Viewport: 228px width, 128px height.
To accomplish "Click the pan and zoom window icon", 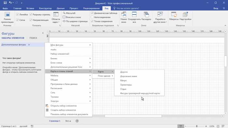I will (223, 126).
